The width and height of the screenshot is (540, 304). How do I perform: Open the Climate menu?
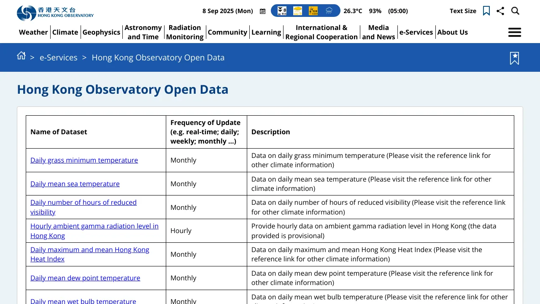click(x=65, y=32)
